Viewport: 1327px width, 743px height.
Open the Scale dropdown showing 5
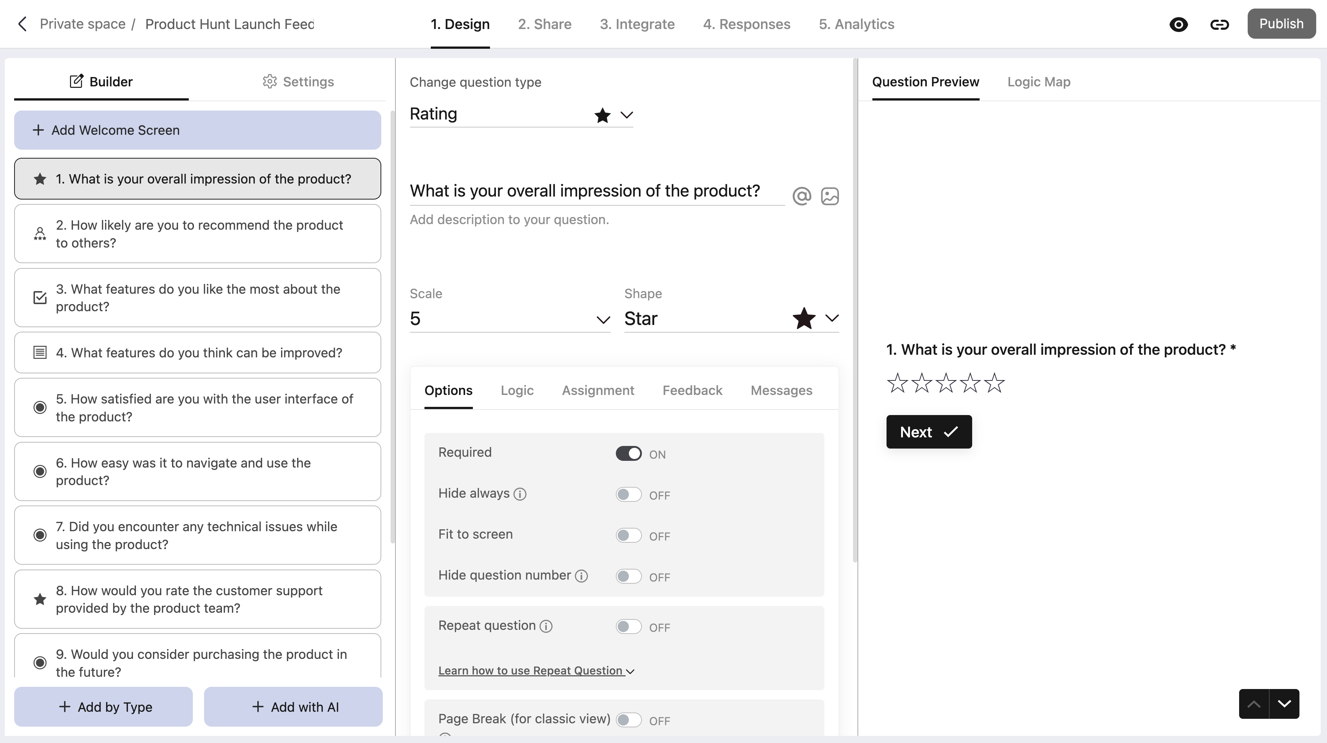coord(510,319)
